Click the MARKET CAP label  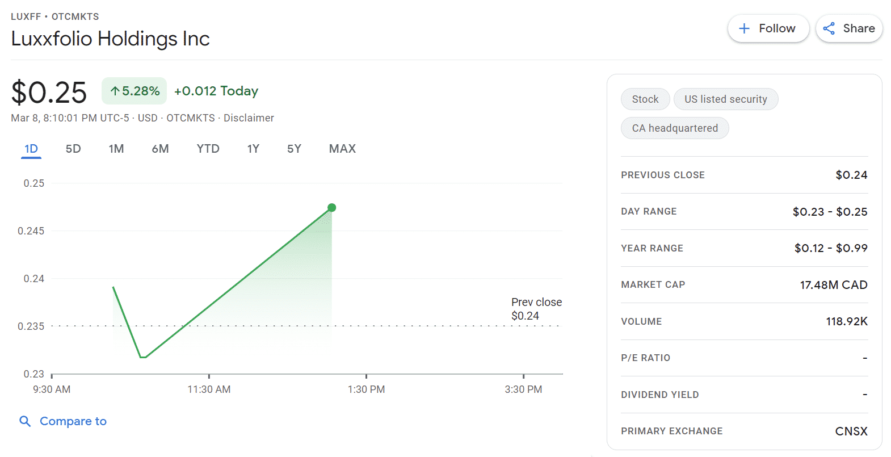653,285
